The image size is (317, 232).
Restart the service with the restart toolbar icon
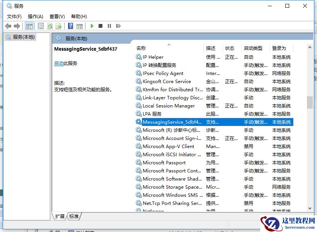pyautogui.click(x=118, y=26)
